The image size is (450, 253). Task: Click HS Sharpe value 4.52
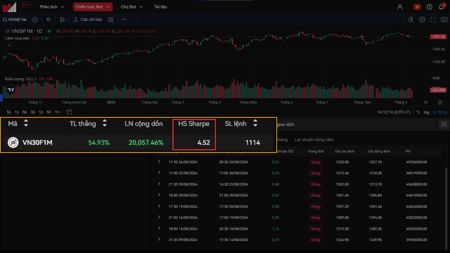pos(204,143)
